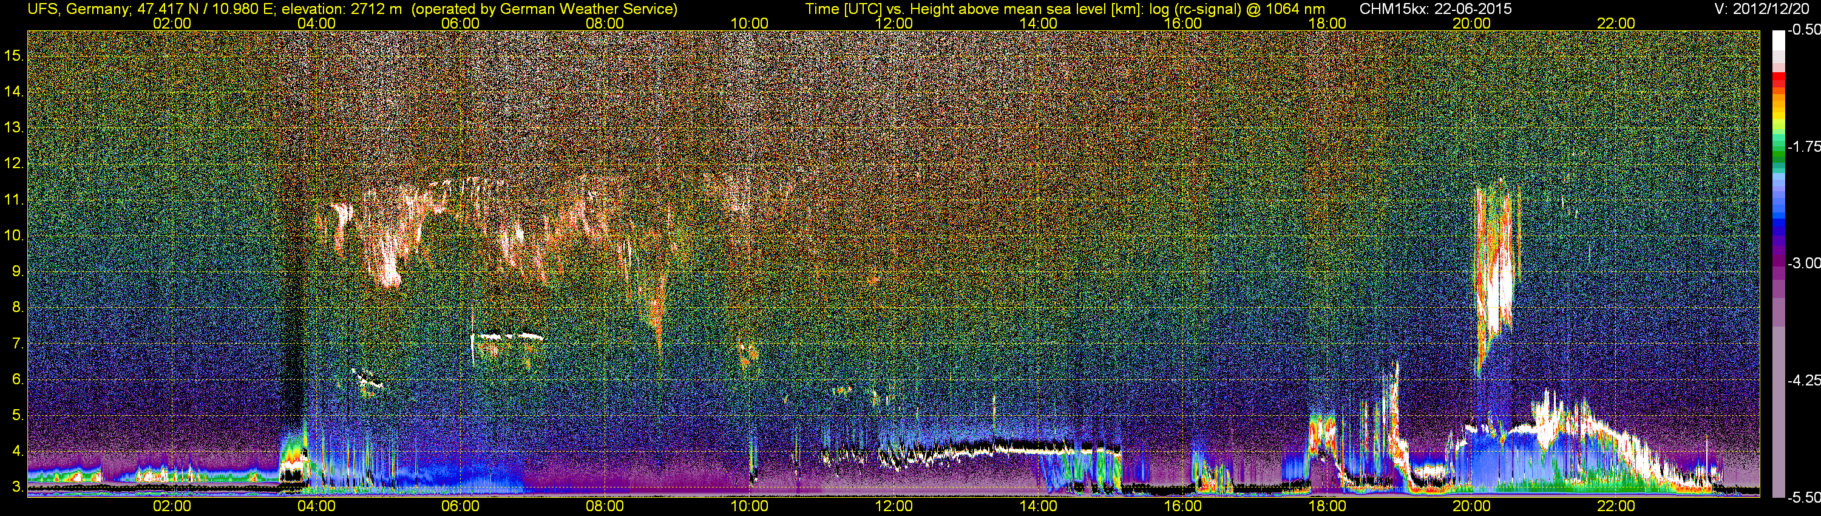Image resolution: width=1821 pixels, height=516 pixels.
Task: Click the 6. km height axis label
Action: (17, 379)
